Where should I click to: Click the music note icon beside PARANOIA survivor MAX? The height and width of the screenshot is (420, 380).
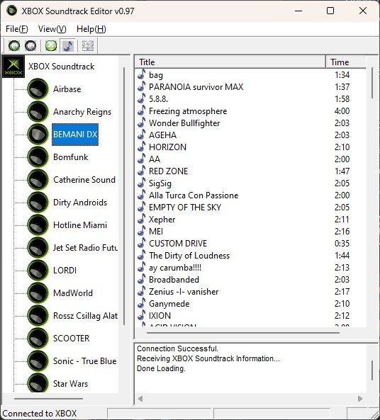click(142, 86)
